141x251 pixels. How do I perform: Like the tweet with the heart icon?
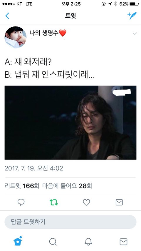coord(86,202)
